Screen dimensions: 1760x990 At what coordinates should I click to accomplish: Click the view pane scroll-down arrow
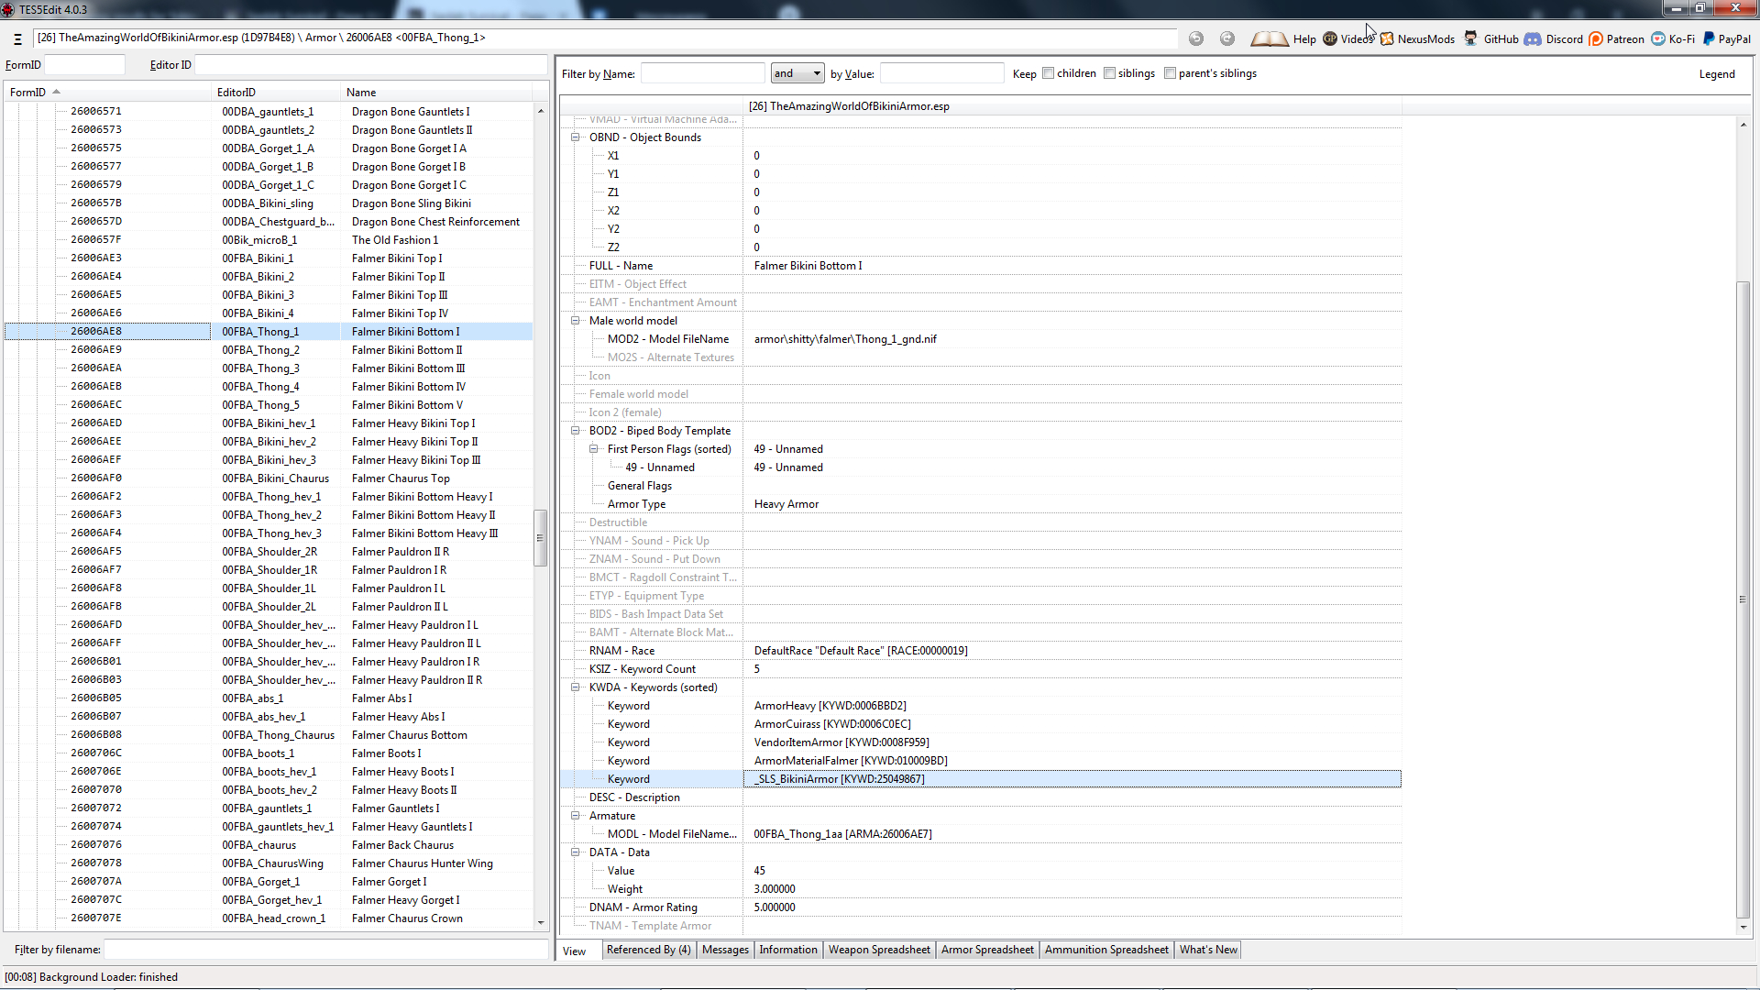(1743, 927)
